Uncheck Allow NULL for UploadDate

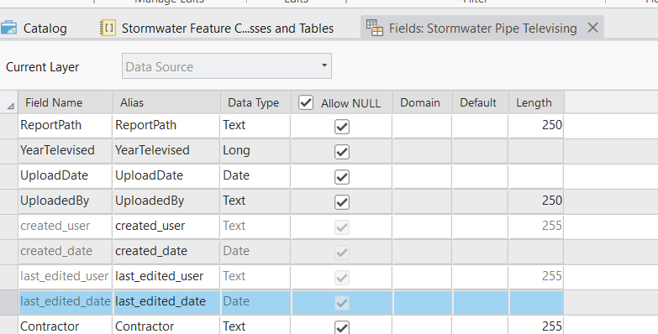click(x=342, y=176)
